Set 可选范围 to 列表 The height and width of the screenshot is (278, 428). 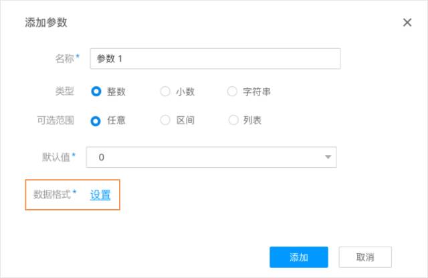(233, 121)
